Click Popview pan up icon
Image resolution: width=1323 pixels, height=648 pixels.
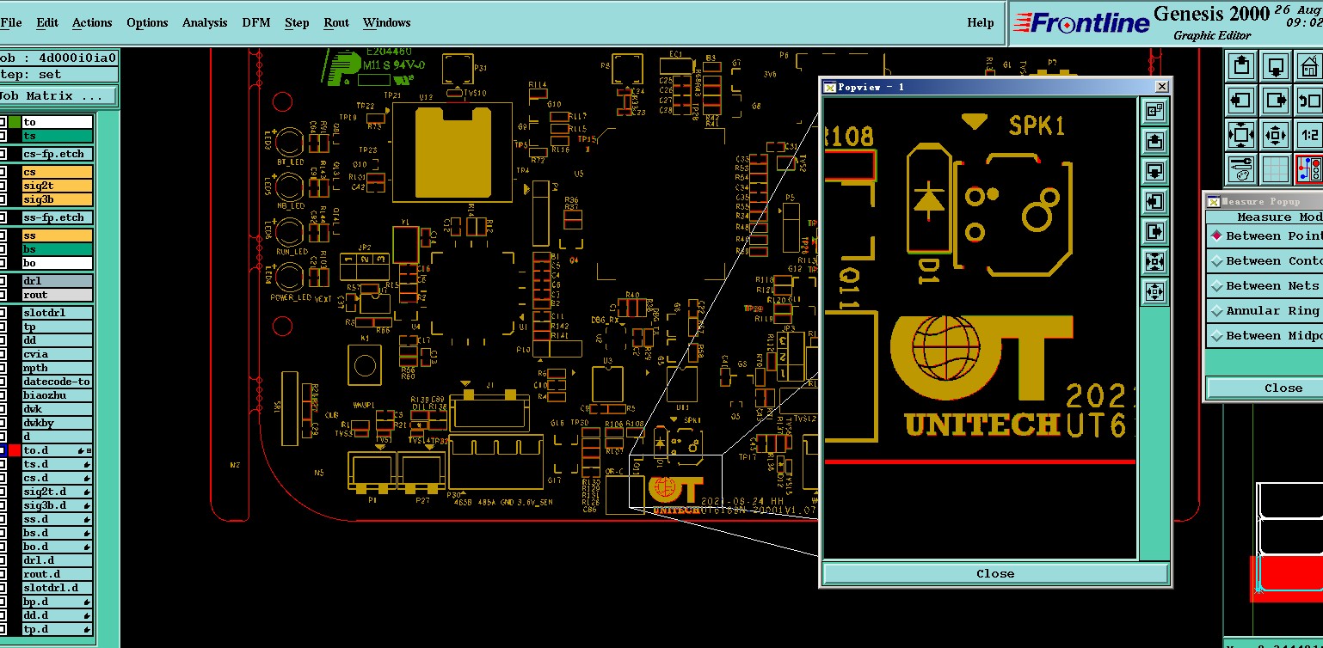[x=1154, y=141]
